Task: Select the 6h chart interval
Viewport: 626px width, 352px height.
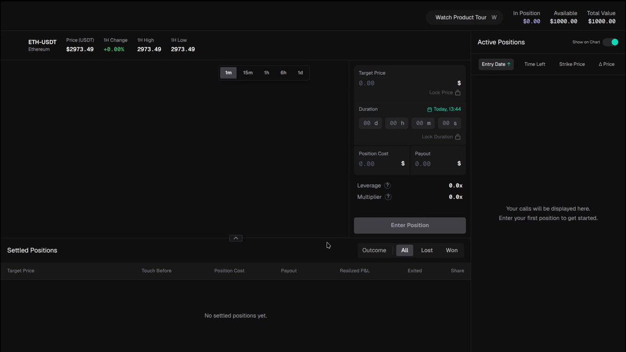Action: (x=283, y=73)
